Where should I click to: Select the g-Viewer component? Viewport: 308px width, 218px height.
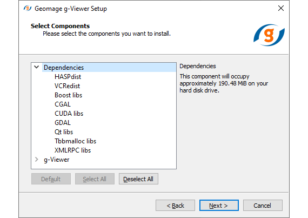pos(57,160)
